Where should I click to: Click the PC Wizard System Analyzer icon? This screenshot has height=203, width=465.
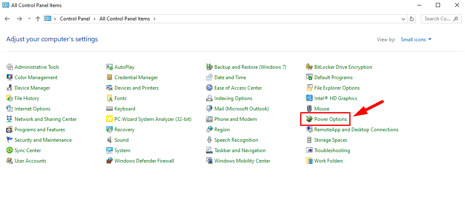[109, 119]
